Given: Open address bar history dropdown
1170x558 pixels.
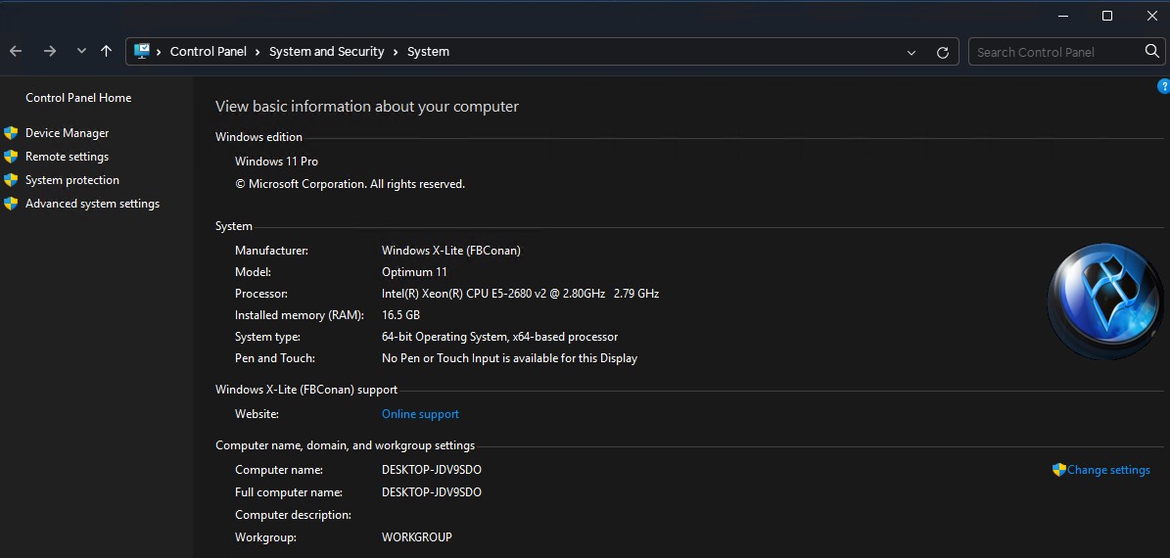Looking at the screenshot, I should pyautogui.click(x=912, y=52).
